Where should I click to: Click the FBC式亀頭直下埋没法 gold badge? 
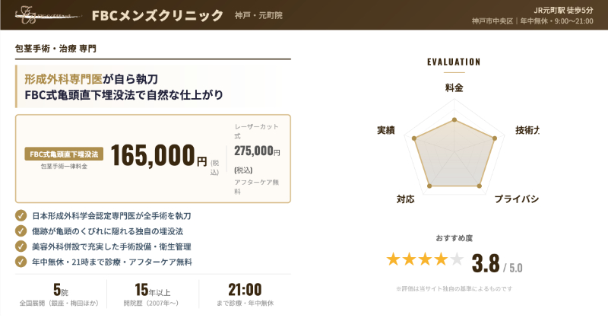pyautogui.click(x=64, y=154)
